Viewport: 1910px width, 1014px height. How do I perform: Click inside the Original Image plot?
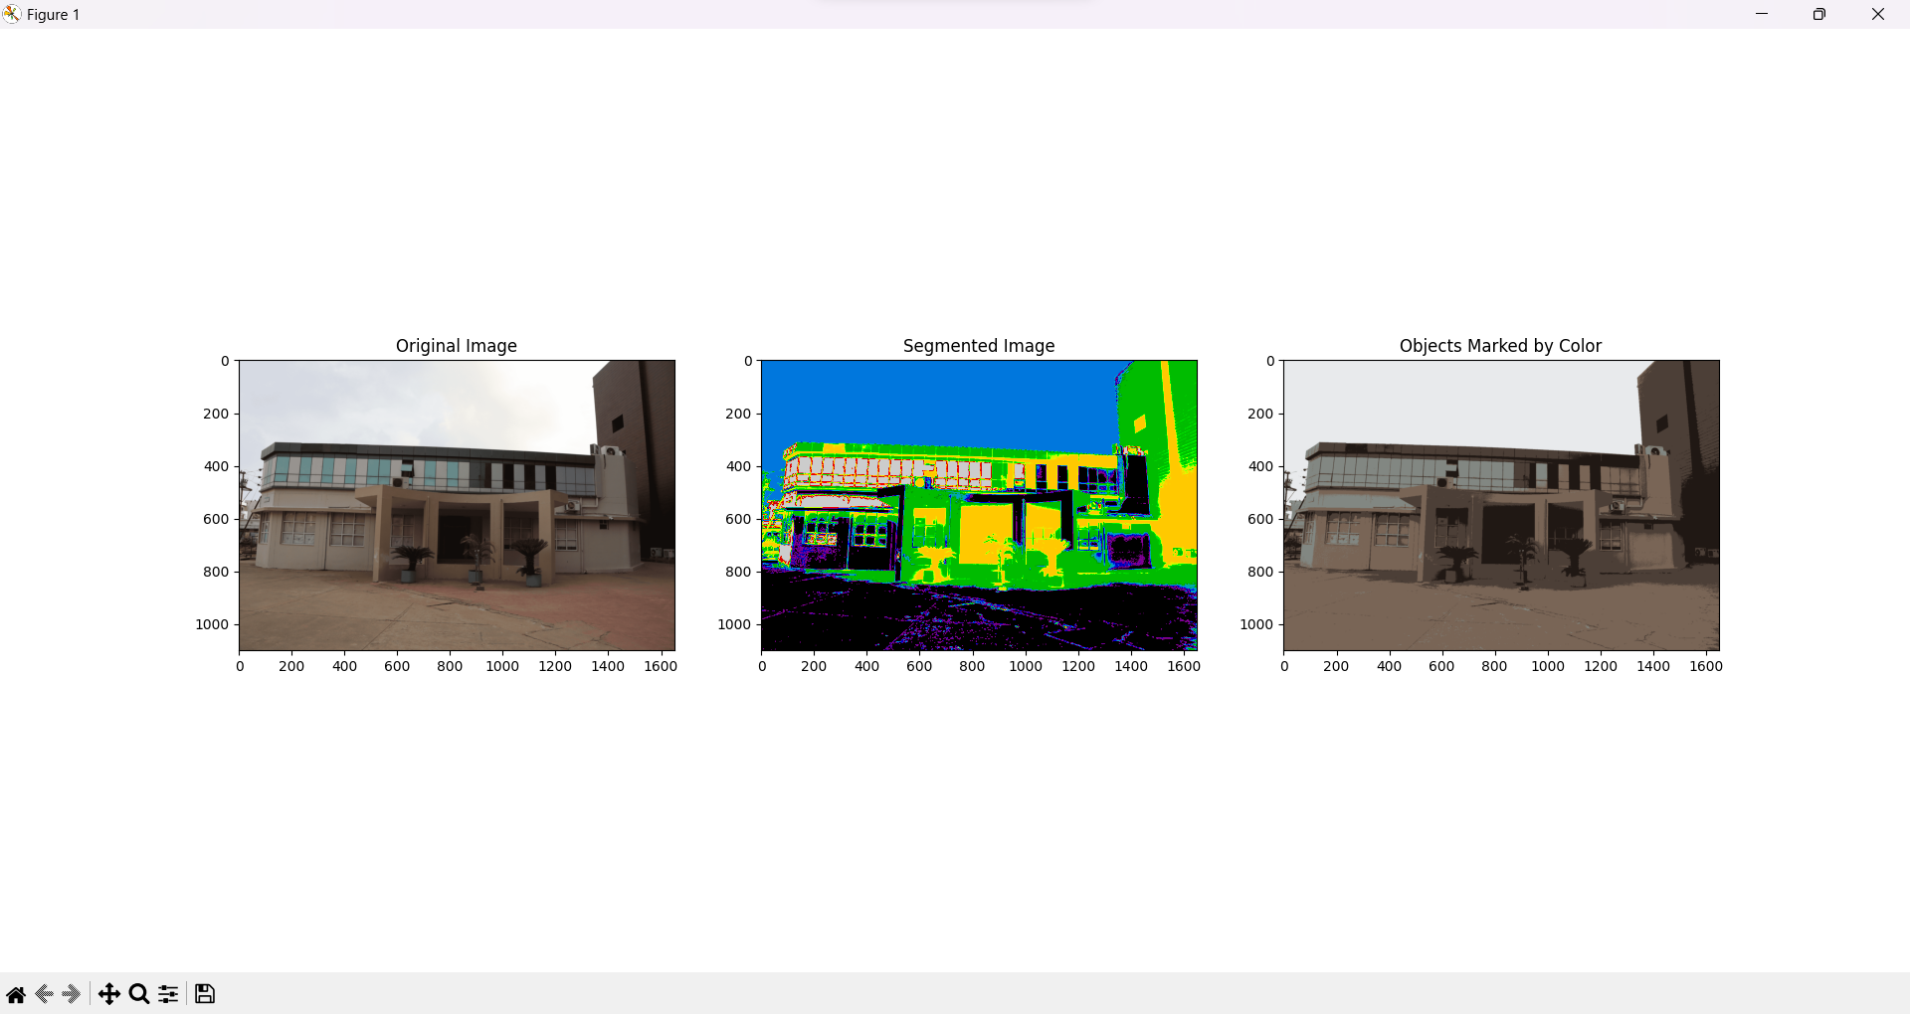click(x=456, y=505)
